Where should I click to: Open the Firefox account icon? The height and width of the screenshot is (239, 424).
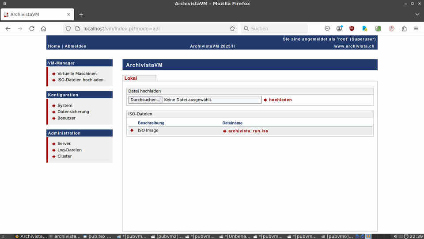(x=339, y=28)
